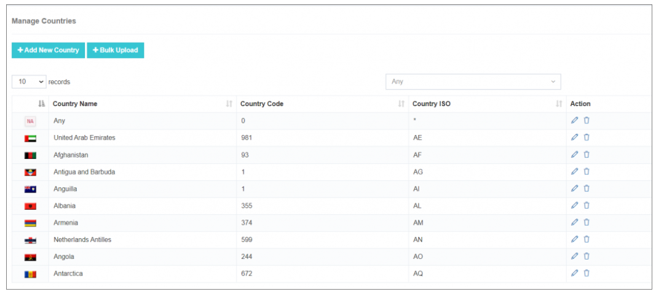The height and width of the screenshot is (297, 656).
Task: Edit the Angola row
Action: (x=574, y=256)
